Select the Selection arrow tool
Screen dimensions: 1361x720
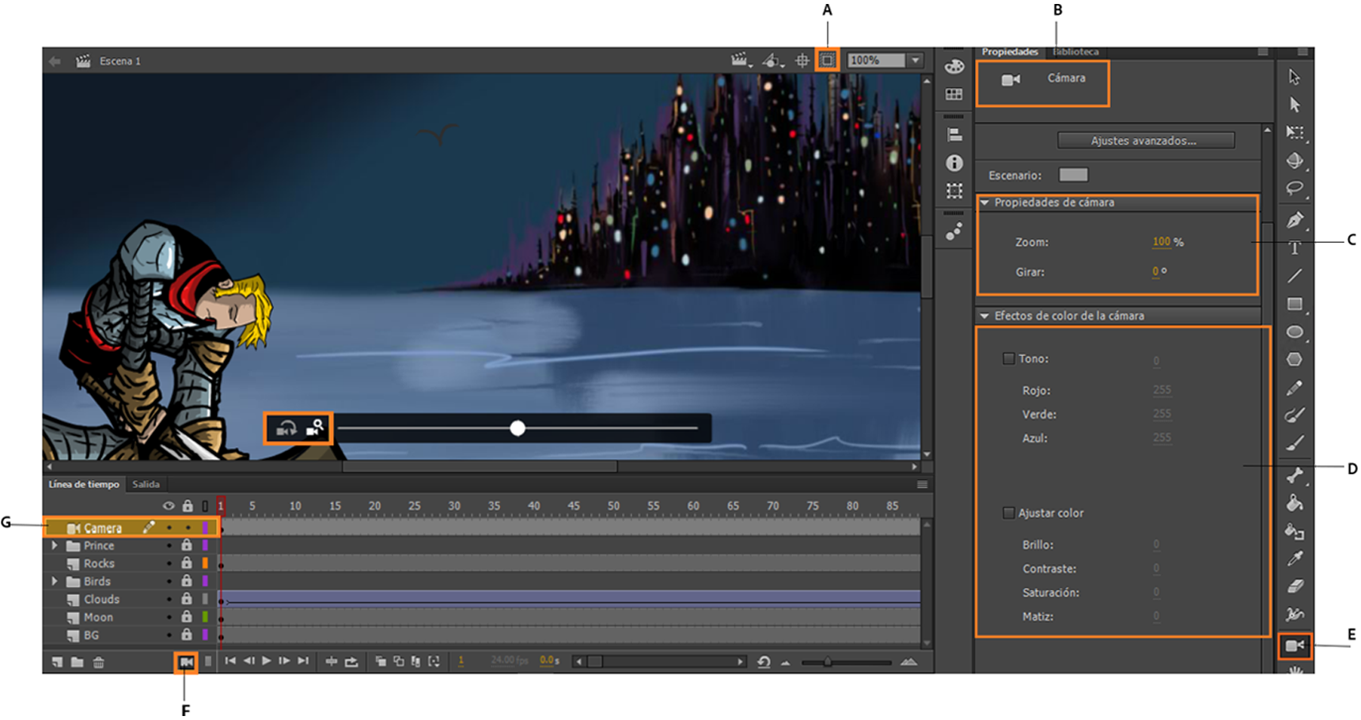coord(1295,77)
